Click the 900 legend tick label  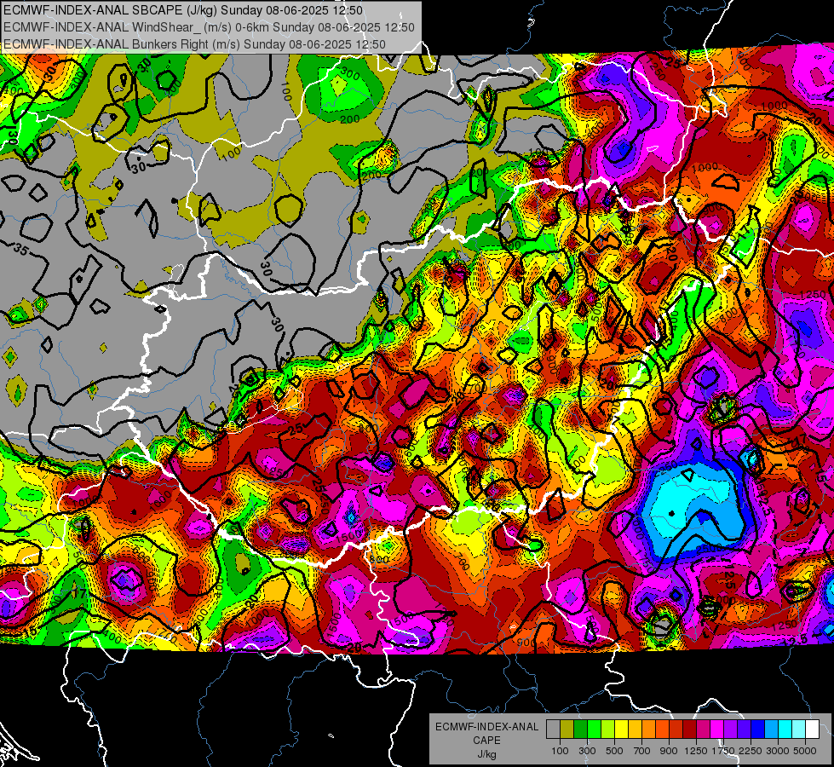click(669, 751)
